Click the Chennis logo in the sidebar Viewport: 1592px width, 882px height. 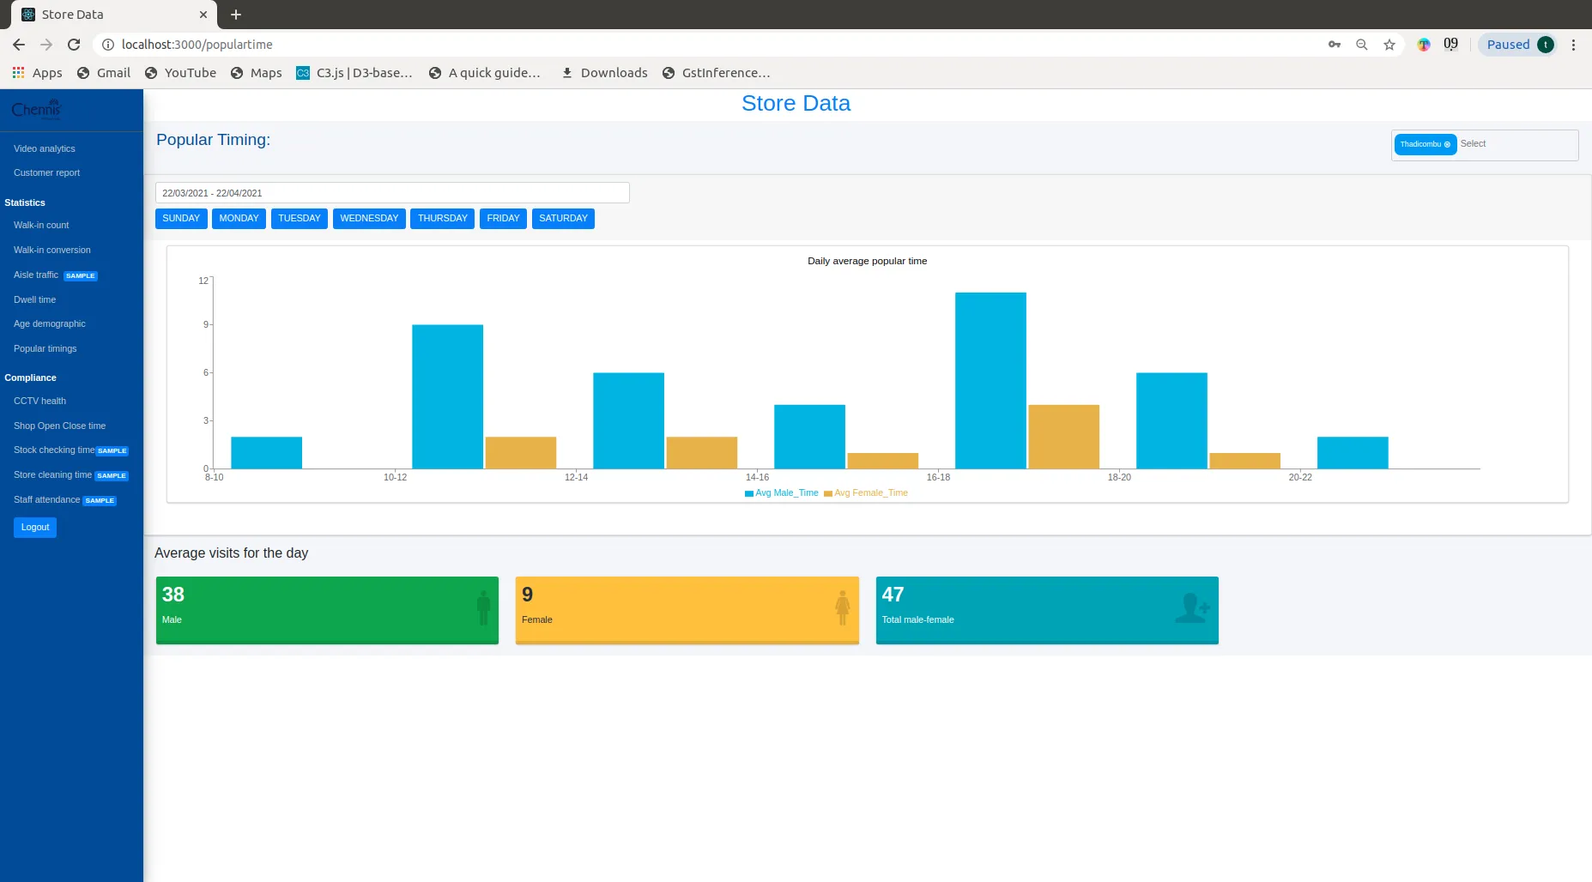click(x=36, y=110)
